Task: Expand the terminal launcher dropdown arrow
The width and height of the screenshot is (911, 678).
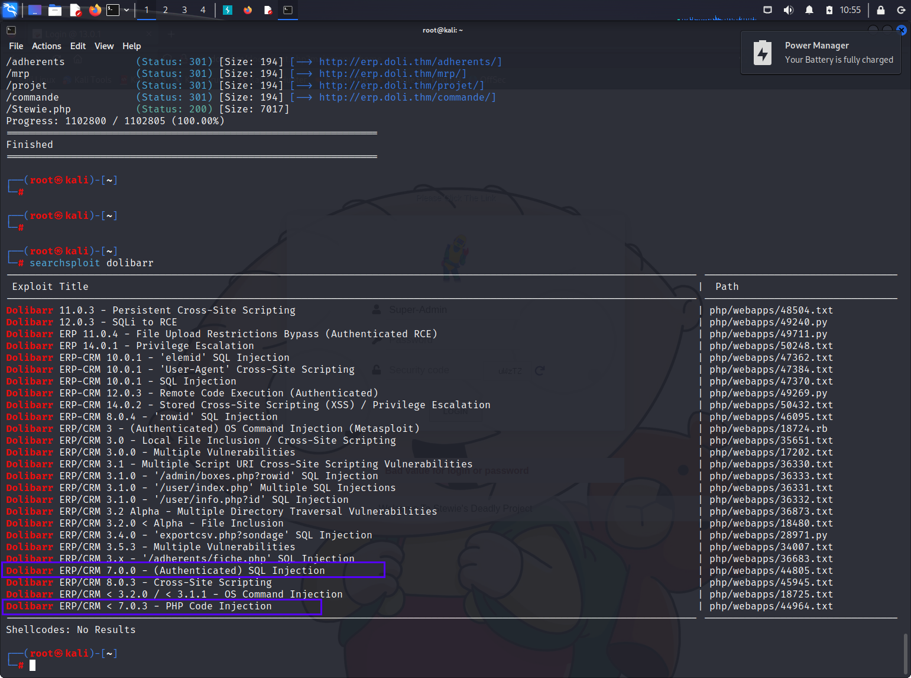Action: pos(127,10)
